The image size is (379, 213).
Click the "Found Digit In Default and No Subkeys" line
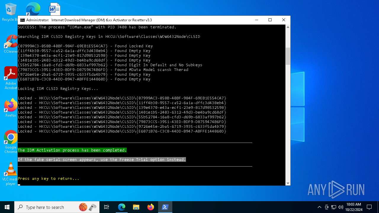[110, 65]
